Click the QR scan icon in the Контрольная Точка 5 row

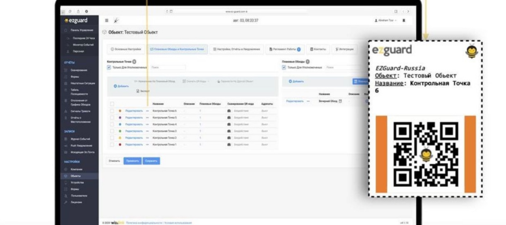pos(229,118)
